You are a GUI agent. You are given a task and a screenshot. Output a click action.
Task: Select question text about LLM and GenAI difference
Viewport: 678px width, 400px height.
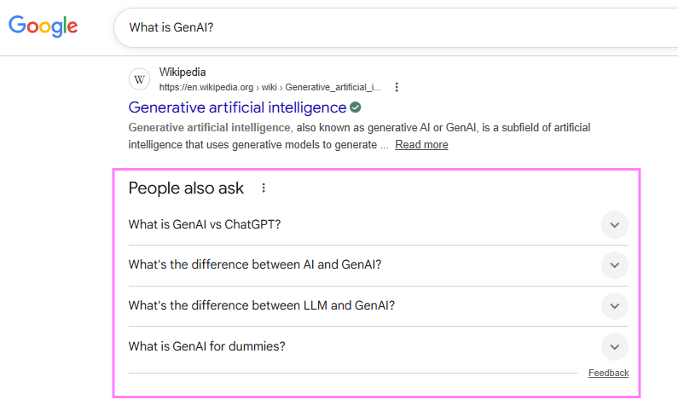[x=261, y=305]
